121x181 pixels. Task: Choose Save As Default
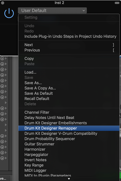[x=69, y=93]
